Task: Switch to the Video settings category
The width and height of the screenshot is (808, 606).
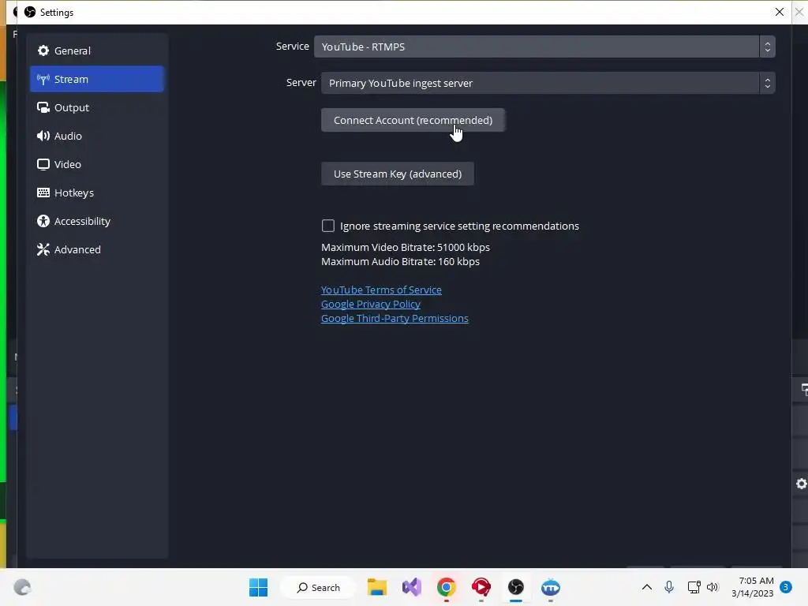Action: [x=97, y=164]
